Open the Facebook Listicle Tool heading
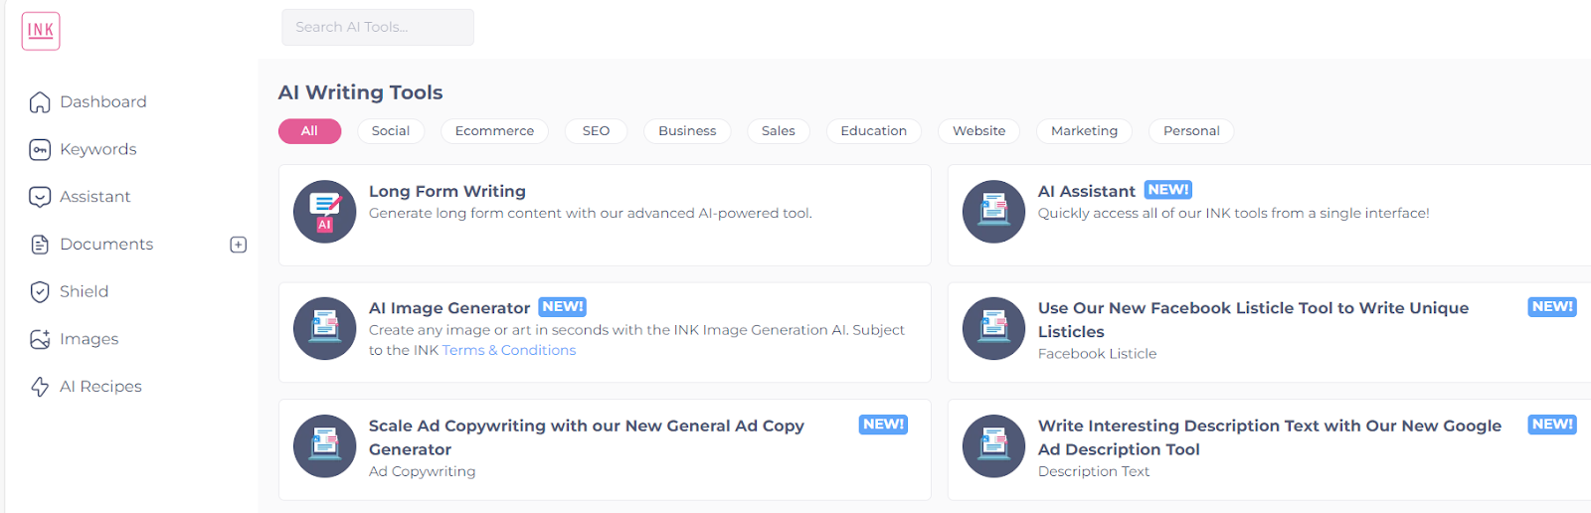Image resolution: width=1591 pixels, height=513 pixels. click(1253, 320)
